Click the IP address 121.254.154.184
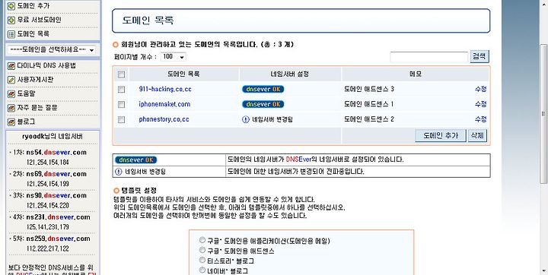This screenshot has height=275, width=548. pyautogui.click(x=47, y=163)
